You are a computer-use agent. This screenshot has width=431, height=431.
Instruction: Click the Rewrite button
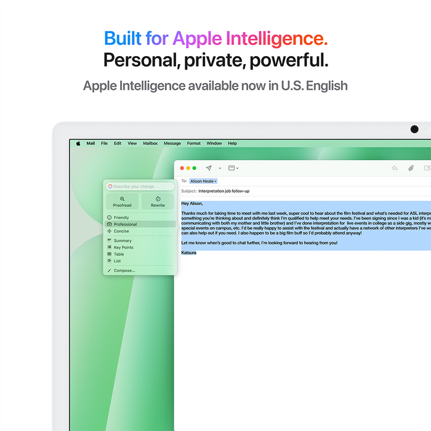tap(158, 201)
